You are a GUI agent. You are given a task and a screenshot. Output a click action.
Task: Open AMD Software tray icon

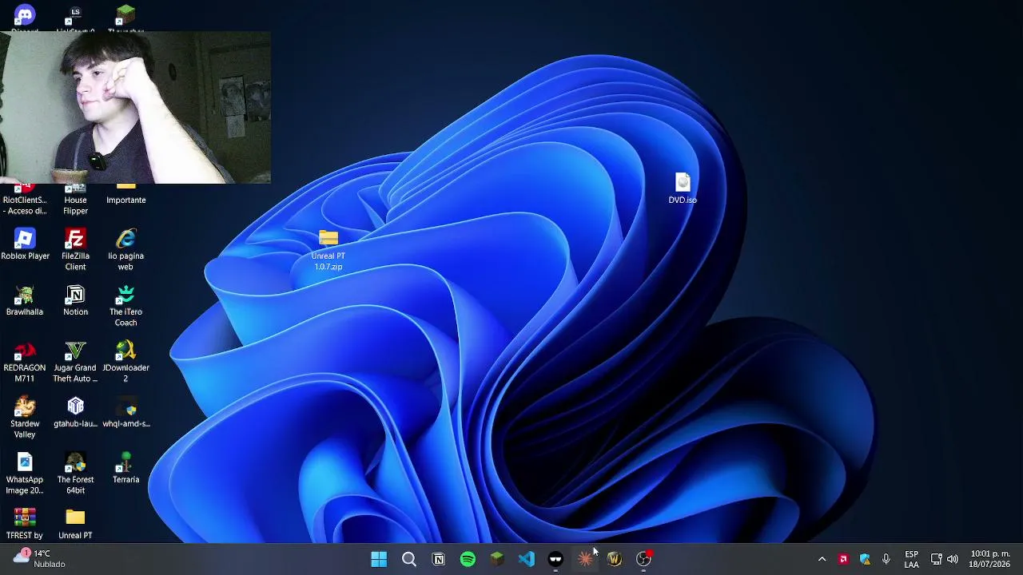(x=843, y=559)
